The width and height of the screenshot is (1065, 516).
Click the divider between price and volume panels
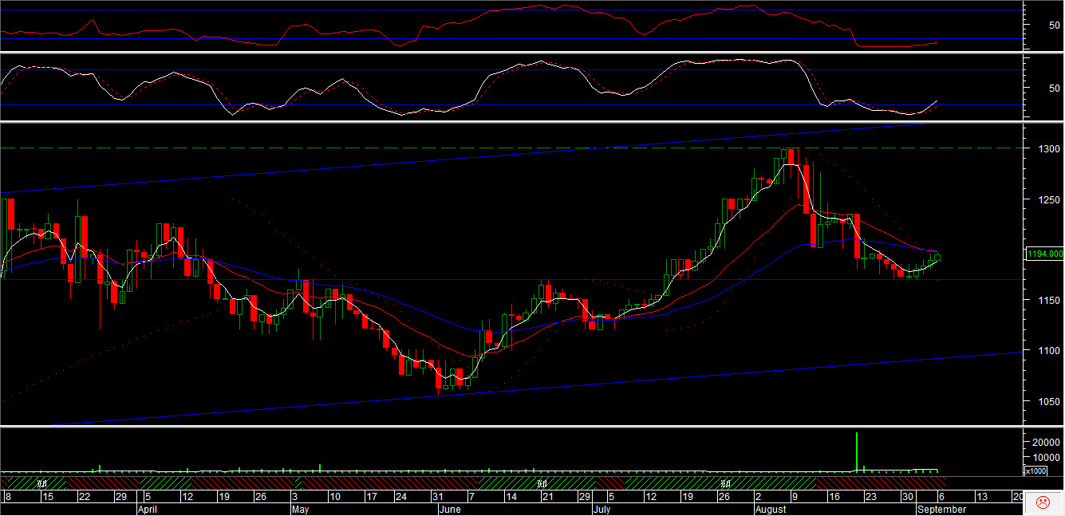(511, 426)
